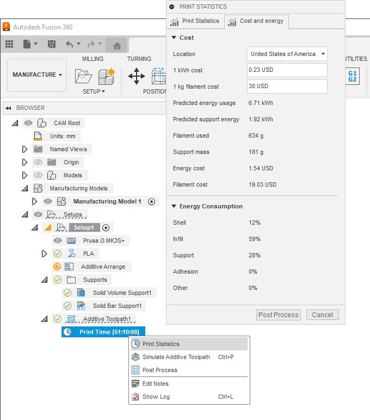The width and height of the screenshot is (370, 420).
Task: Go to the Home tab icon
Action: coord(117,46)
